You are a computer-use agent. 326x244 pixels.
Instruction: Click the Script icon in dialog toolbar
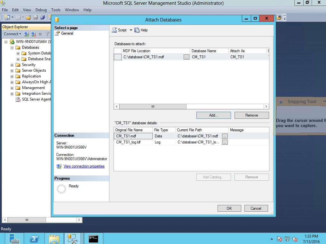114,30
